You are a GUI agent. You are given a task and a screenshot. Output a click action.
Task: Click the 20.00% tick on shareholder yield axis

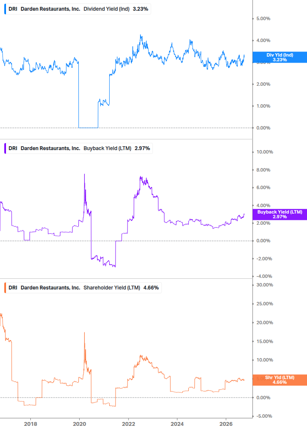[265, 322]
